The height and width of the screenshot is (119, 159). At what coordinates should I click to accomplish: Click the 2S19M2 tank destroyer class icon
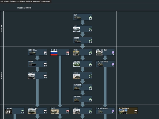pos(90,99)
